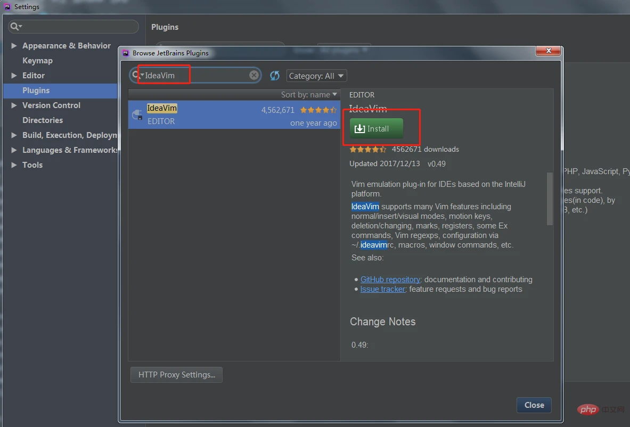Image resolution: width=630 pixels, height=427 pixels.
Task: Click the IdeaVim star rating in results list
Action: pyautogui.click(x=318, y=110)
